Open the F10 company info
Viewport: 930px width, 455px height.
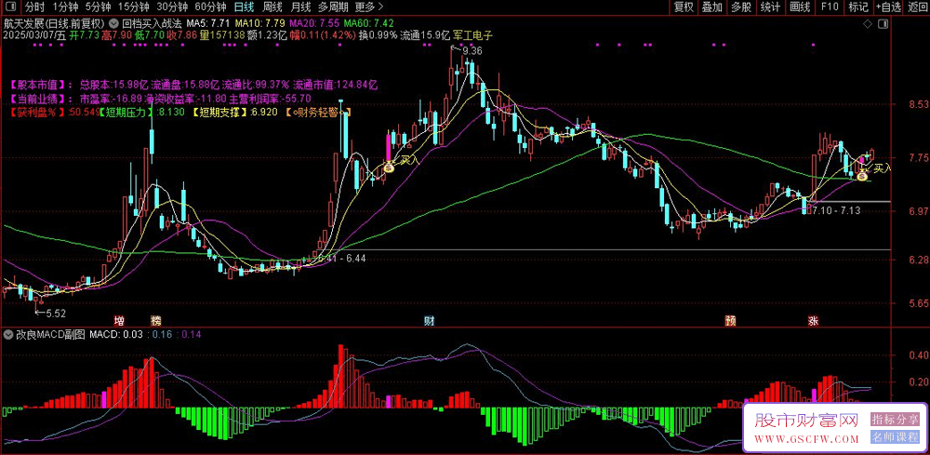point(830,7)
